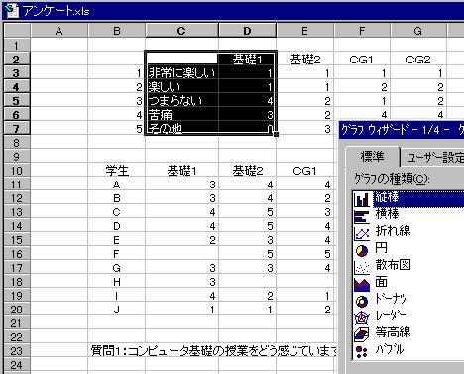Image resolution: width=464 pixels, height=374 pixels.
Task: Select column C header
Action: pos(181,31)
